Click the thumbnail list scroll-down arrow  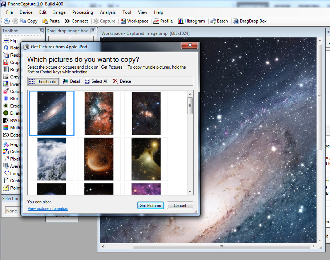coord(190,192)
